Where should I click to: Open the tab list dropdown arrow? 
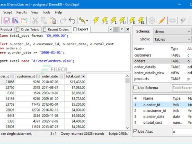point(122,29)
